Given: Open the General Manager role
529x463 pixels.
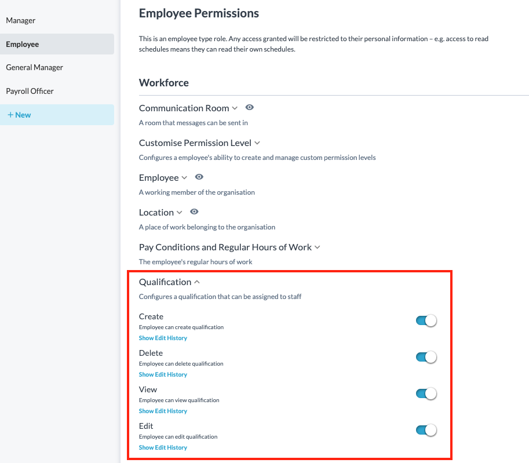Looking at the screenshot, I should [35, 68].
